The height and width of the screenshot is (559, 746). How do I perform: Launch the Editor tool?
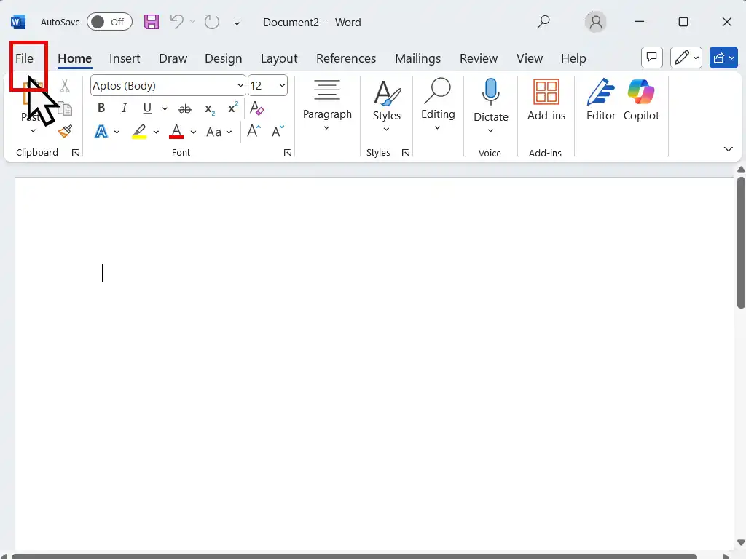(601, 100)
